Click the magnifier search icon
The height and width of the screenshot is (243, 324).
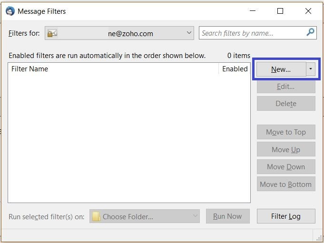310,32
